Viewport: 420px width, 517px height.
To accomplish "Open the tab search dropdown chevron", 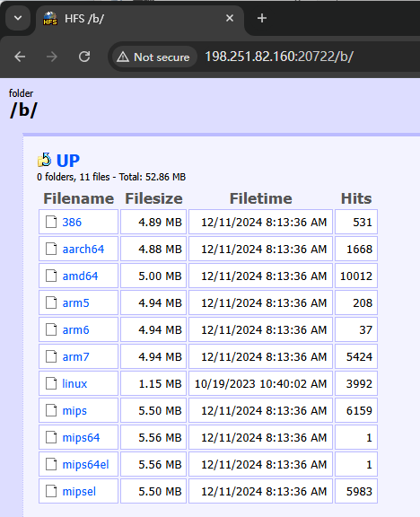I will [18, 18].
